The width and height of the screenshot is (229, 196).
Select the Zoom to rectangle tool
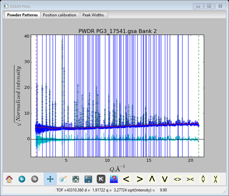tap(63, 179)
